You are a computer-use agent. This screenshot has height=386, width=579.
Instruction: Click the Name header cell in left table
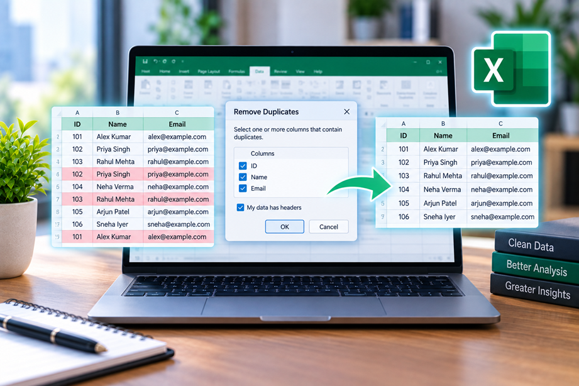tap(118, 124)
